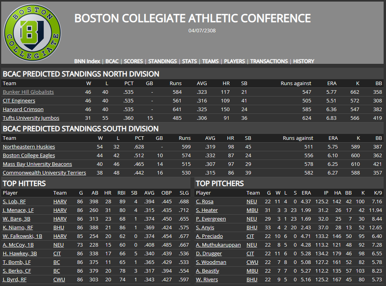Screen dimensions: 386x286
Task: Select STATS in the navigation bar
Action: (x=190, y=61)
